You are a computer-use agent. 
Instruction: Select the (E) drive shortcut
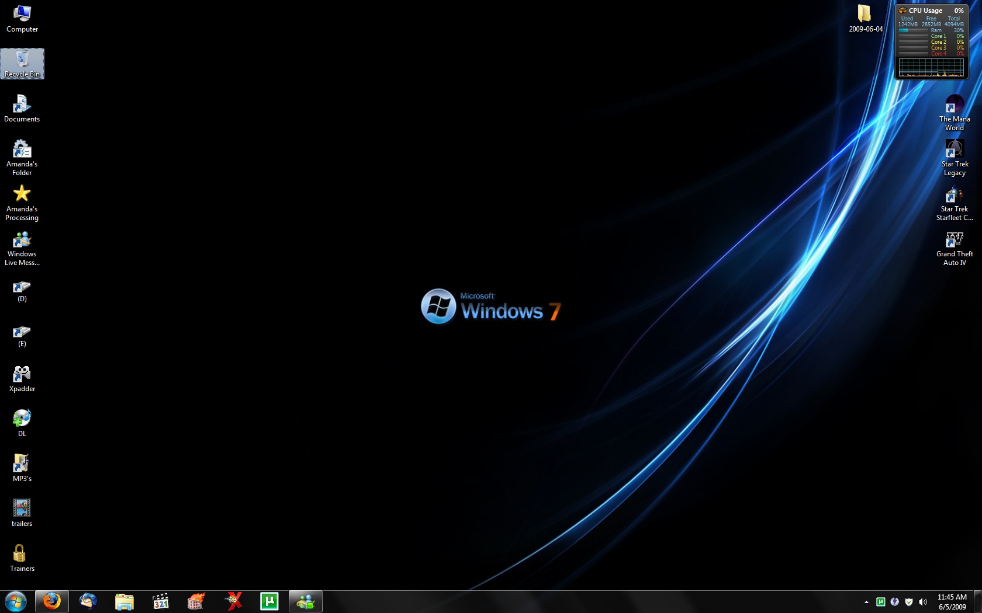pos(22,336)
